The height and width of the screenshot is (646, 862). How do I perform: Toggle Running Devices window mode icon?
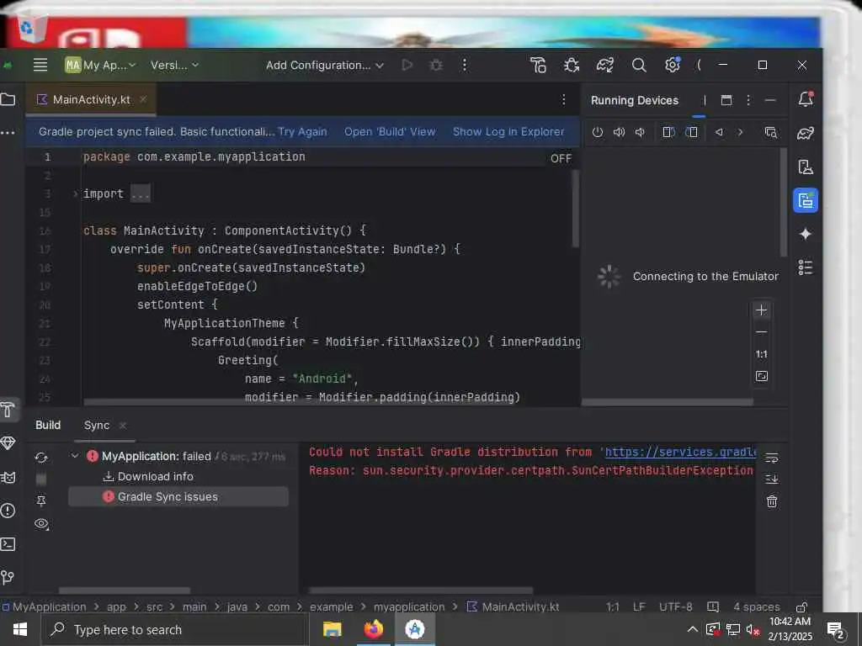pyautogui.click(x=726, y=100)
